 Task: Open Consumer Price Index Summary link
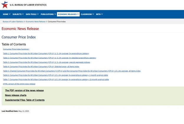[16, 49]
